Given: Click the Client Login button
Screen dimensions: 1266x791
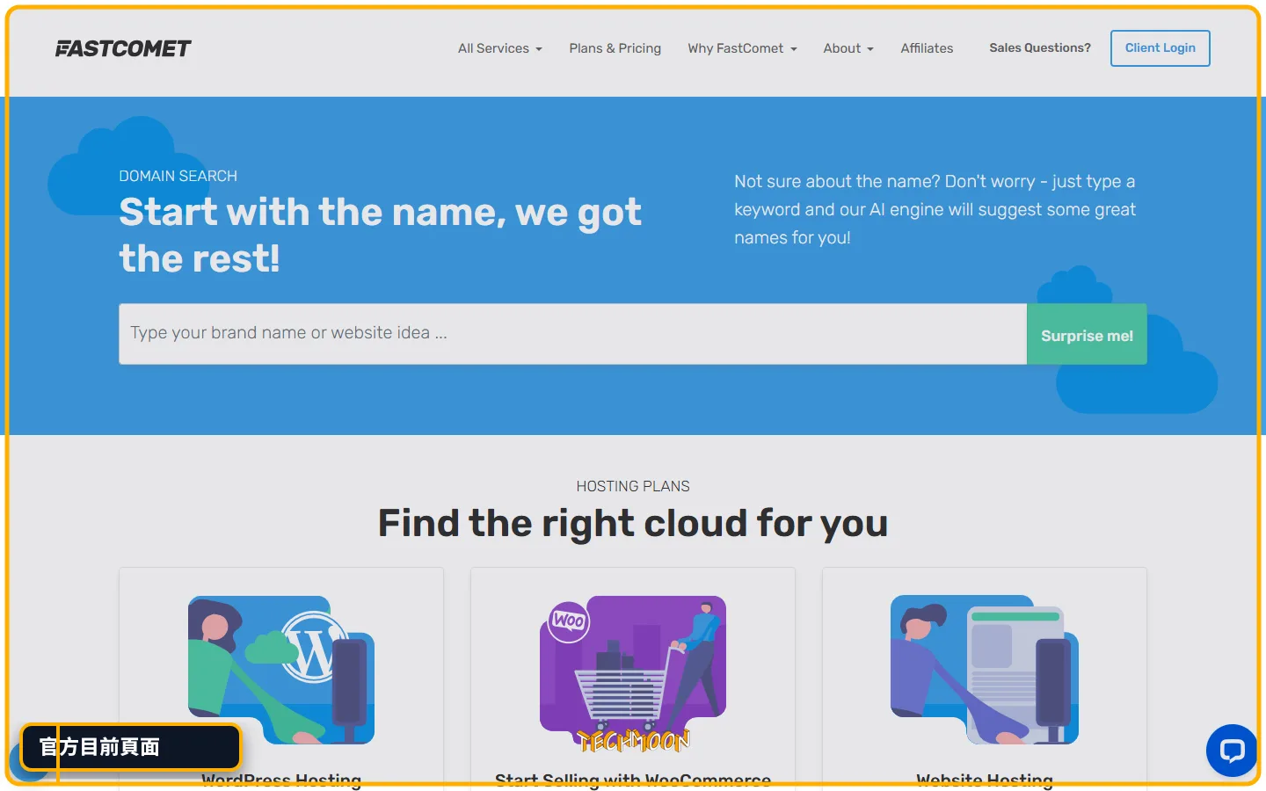Looking at the screenshot, I should click(1160, 48).
